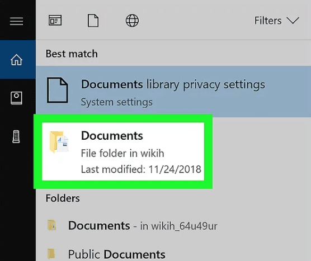Click the System settings subtitle text

pos(116,102)
